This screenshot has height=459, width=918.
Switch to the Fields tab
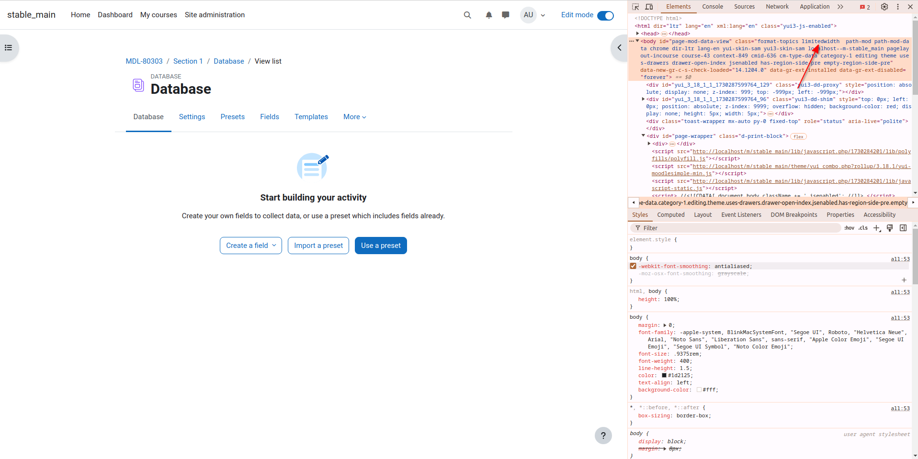click(x=270, y=117)
